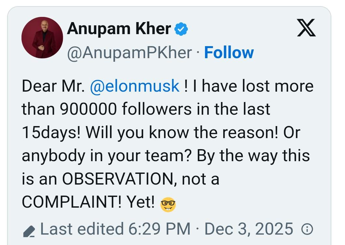The width and height of the screenshot is (345, 245).
Task: Click the Yet! text before the emoji
Action: 140,202
